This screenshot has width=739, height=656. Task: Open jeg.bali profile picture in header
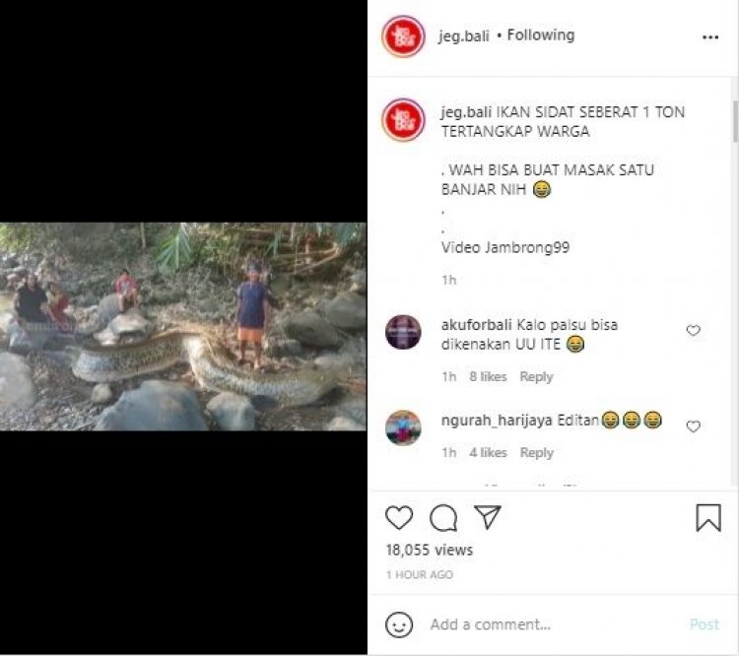[403, 36]
